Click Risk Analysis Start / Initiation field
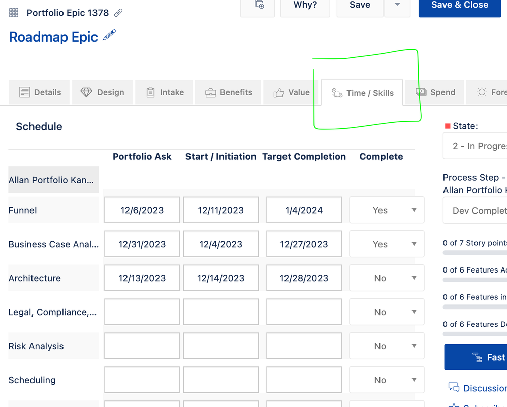 pyautogui.click(x=221, y=346)
